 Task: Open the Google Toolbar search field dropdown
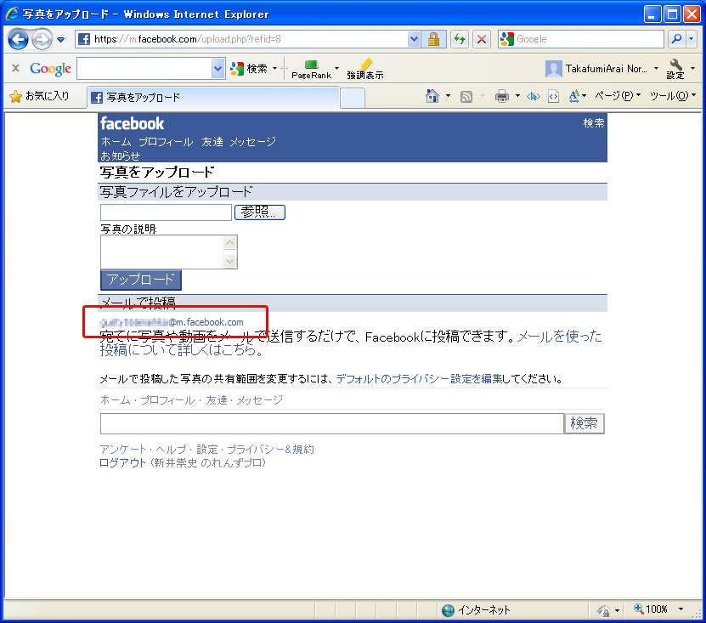coord(218,69)
